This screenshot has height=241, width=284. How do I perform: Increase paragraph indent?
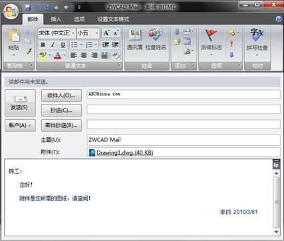point(115,45)
